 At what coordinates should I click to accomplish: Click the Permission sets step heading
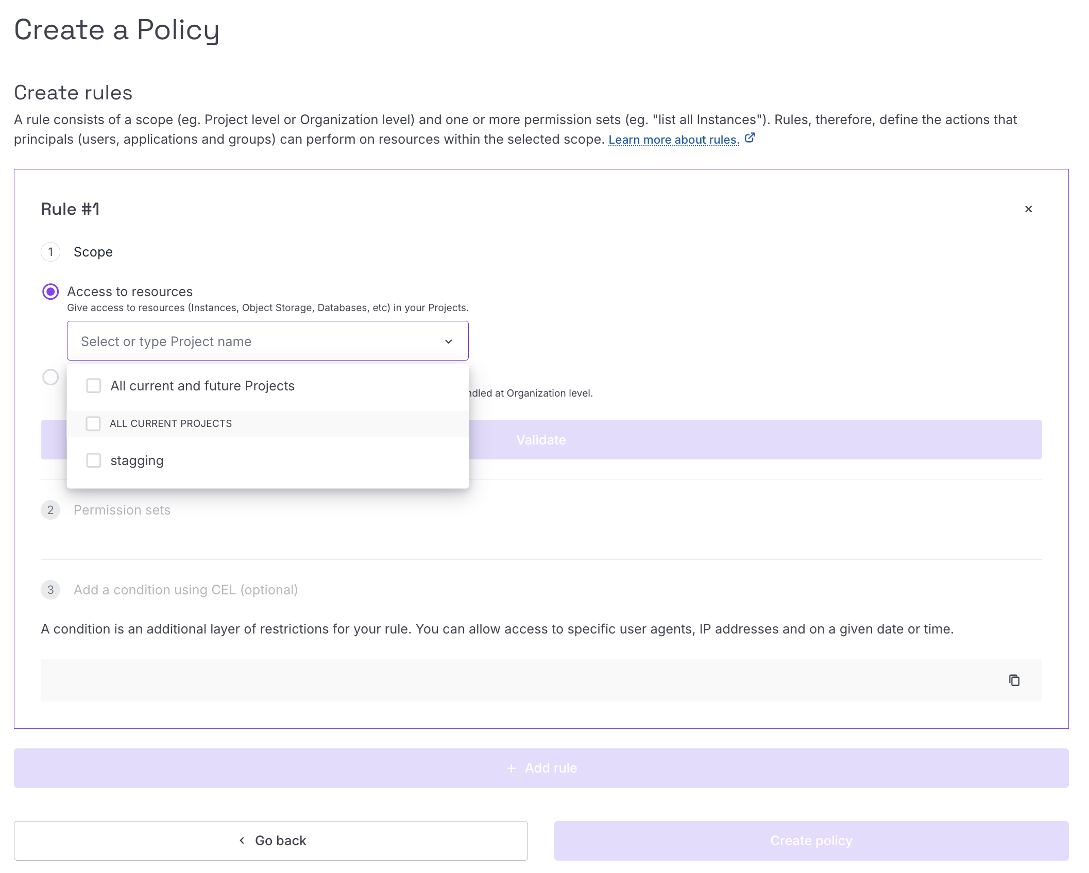pos(122,510)
